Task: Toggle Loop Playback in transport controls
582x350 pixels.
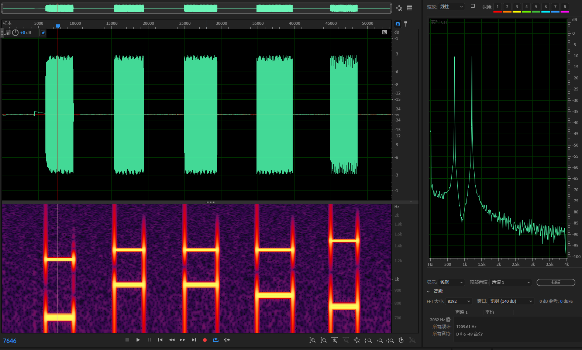Action: click(216, 340)
